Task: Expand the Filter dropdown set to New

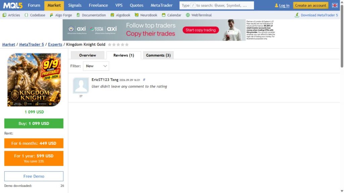Action: [96, 66]
